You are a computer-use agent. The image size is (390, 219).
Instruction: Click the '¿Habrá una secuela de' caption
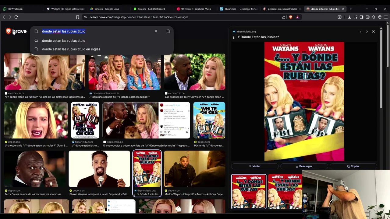coord(119,97)
